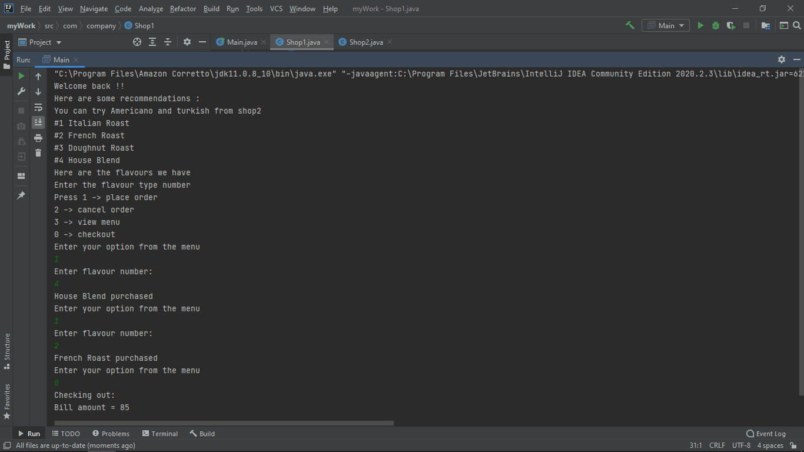Open the File menu

26,9
